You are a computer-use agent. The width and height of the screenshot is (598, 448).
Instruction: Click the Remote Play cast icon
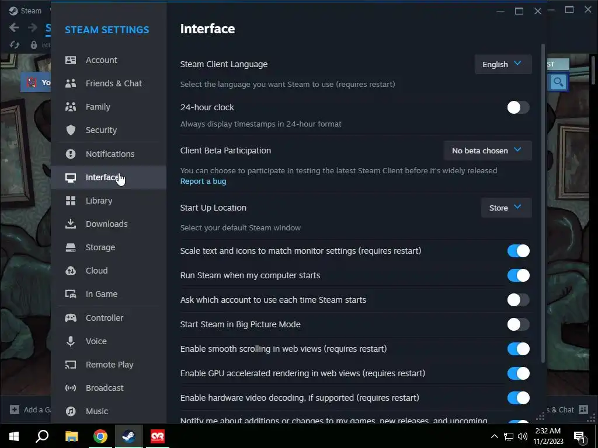[71, 365]
